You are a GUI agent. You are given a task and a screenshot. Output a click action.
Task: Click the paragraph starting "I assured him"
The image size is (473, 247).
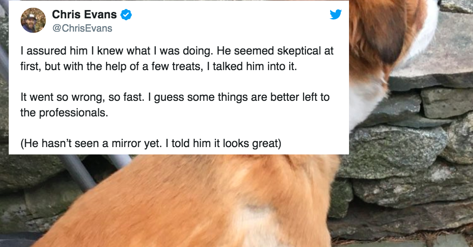[177, 58]
